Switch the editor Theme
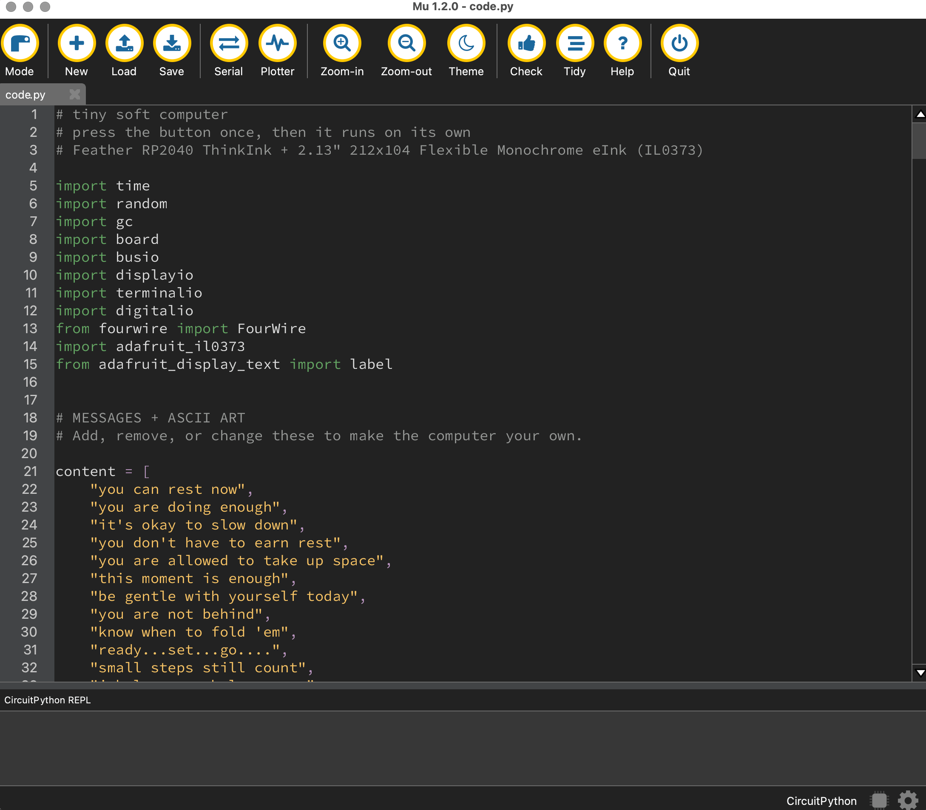This screenshot has height=810, width=926. pos(466,44)
